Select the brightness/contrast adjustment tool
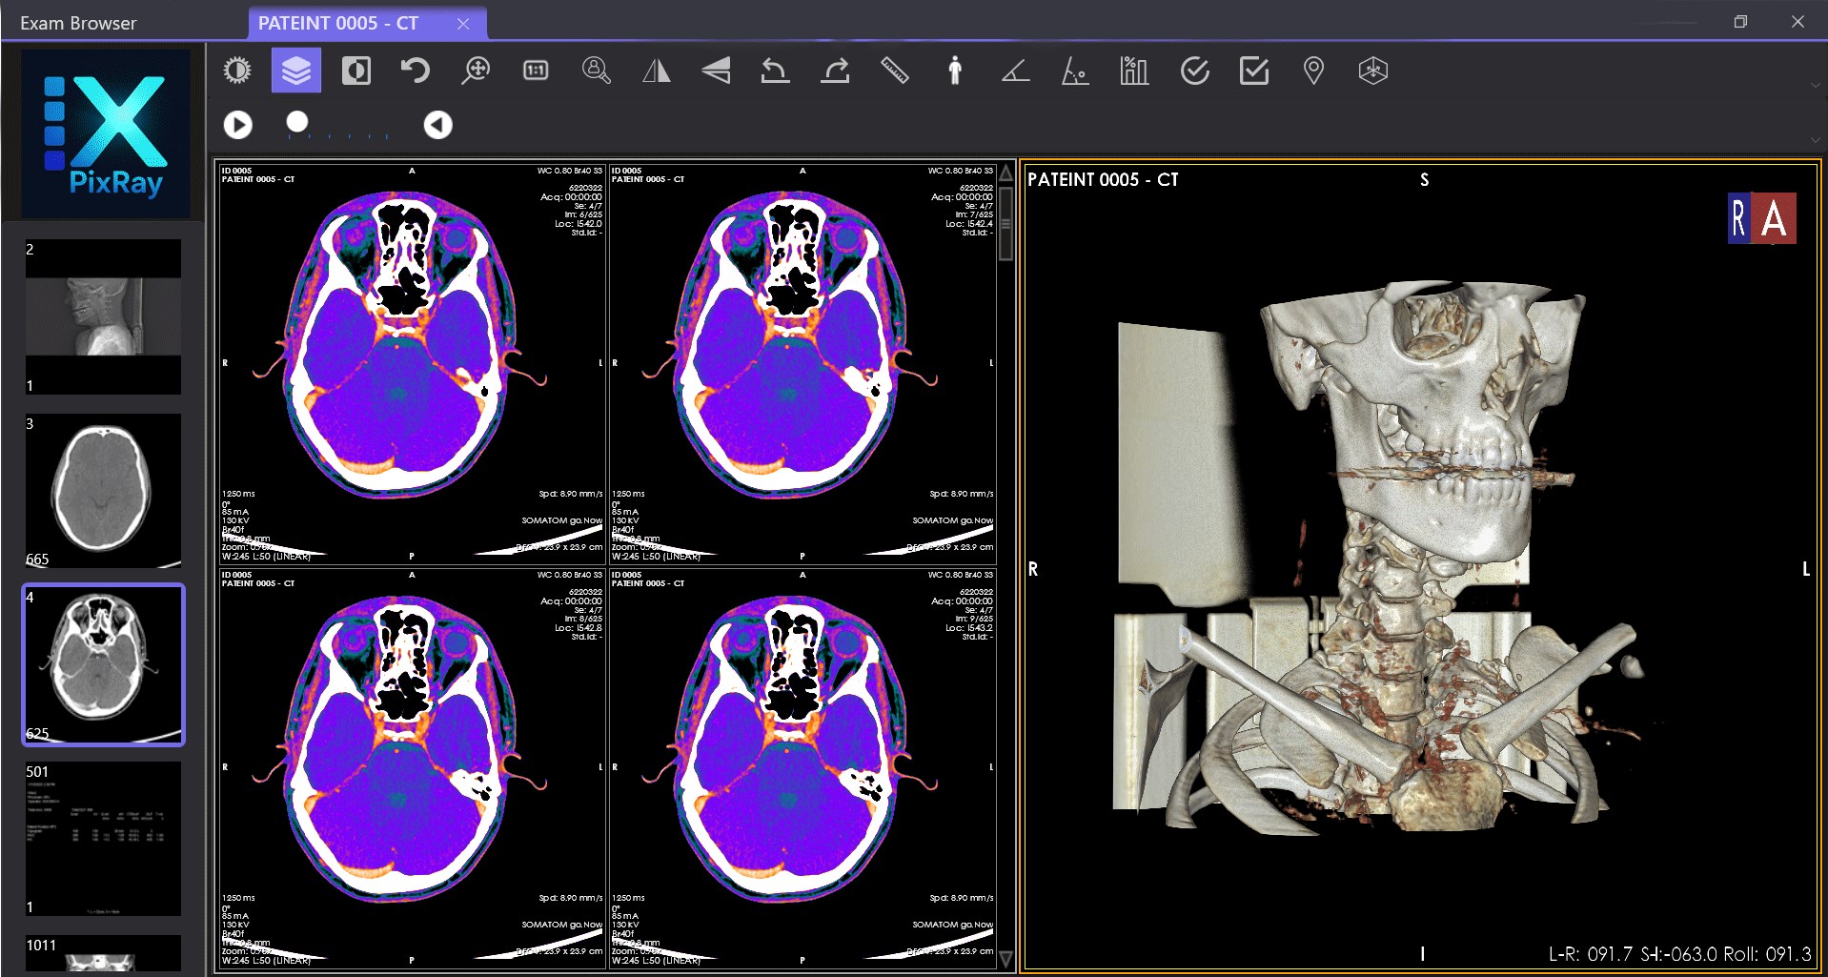Image resolution: width=1828 pixels, height=977 pixels. pos(237,70)
